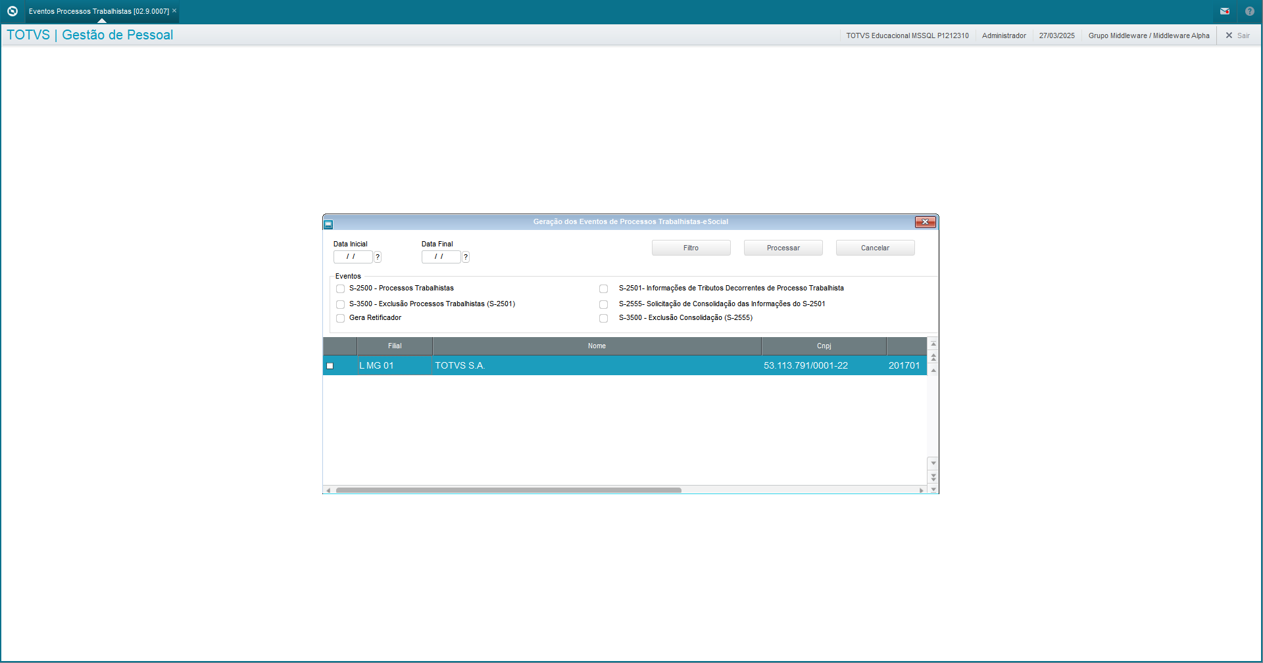1263x663 pixels.
Task: Click the Data Final date field
Action: [441, 257]
